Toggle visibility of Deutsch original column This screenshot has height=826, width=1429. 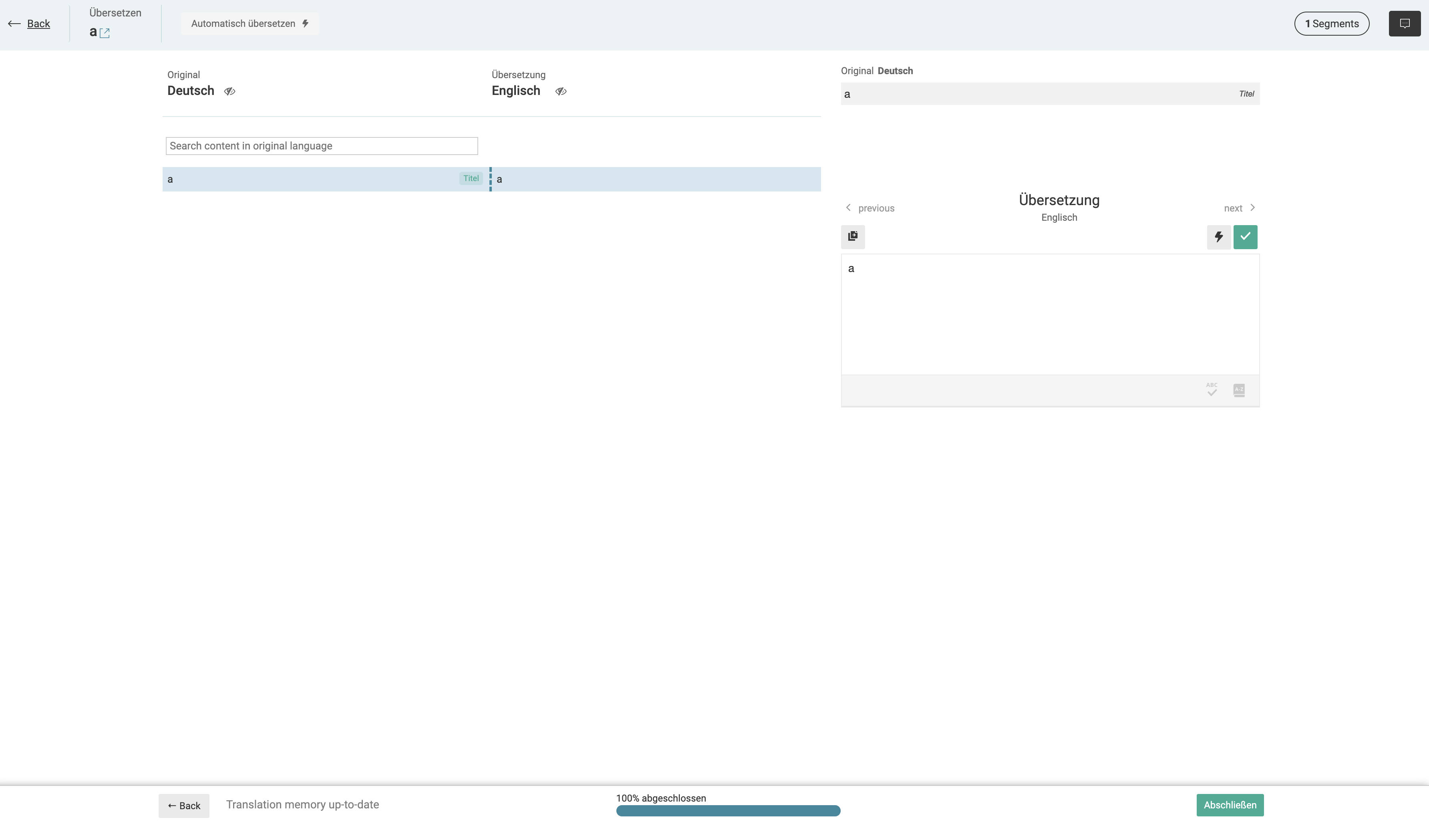[x=229, y=91]
